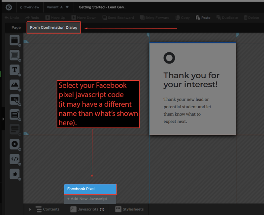The height and width of the screenshot is (215, 264).
Task: Select Send Backward in the toolbar
Action: click(x=118, y=18)
